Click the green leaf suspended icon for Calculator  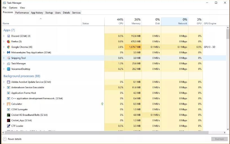102,104
